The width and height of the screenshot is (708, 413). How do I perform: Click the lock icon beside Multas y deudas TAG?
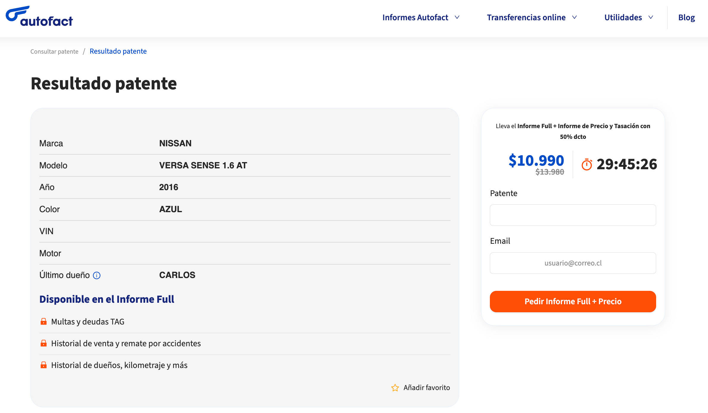click(43, 321)
